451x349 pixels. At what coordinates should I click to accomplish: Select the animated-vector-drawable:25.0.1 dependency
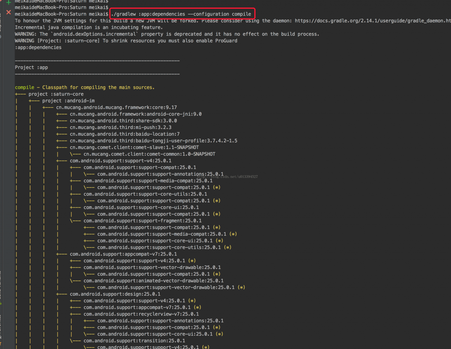coord(153,281)
